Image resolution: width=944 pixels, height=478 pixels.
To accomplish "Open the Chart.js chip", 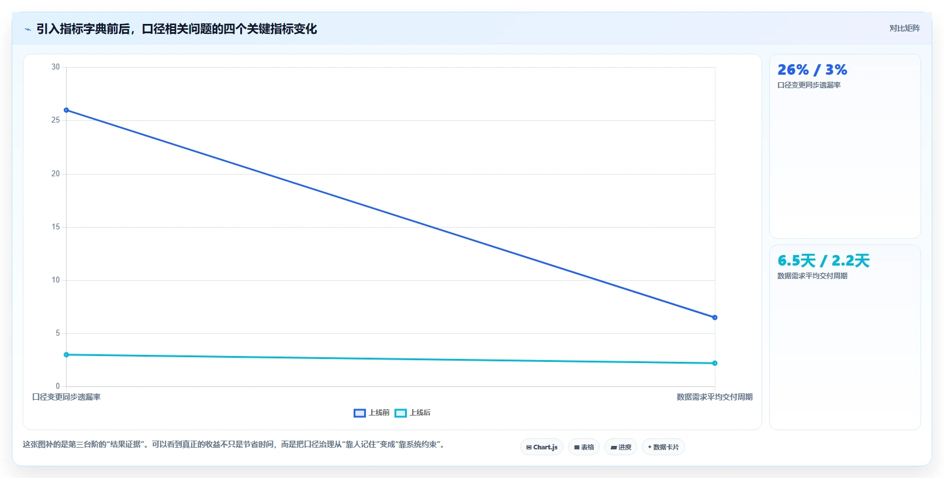I will [x=542, y=447].
